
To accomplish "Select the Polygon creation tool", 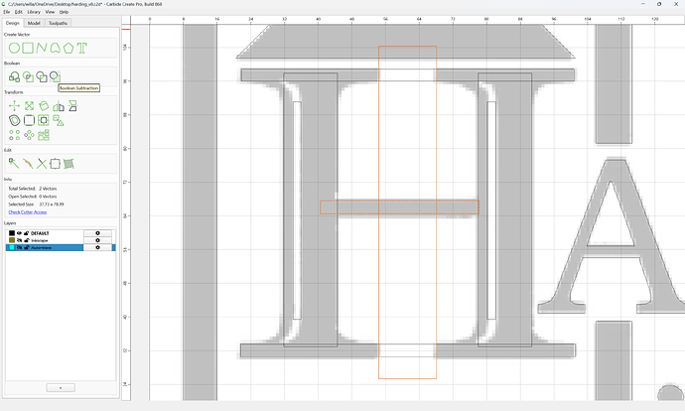I will 68,48.
